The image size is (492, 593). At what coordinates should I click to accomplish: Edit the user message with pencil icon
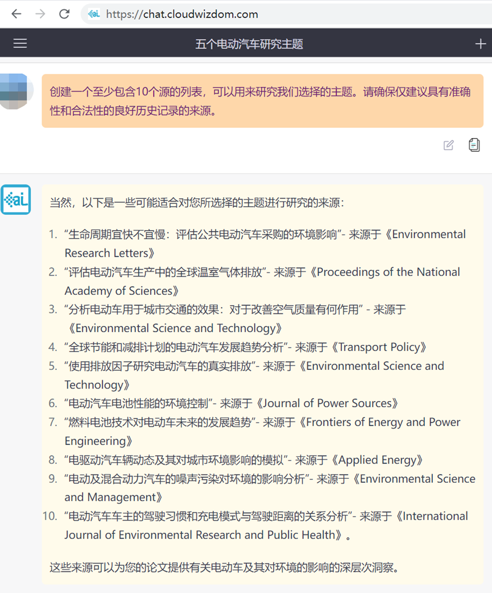(x=448, y=145)
